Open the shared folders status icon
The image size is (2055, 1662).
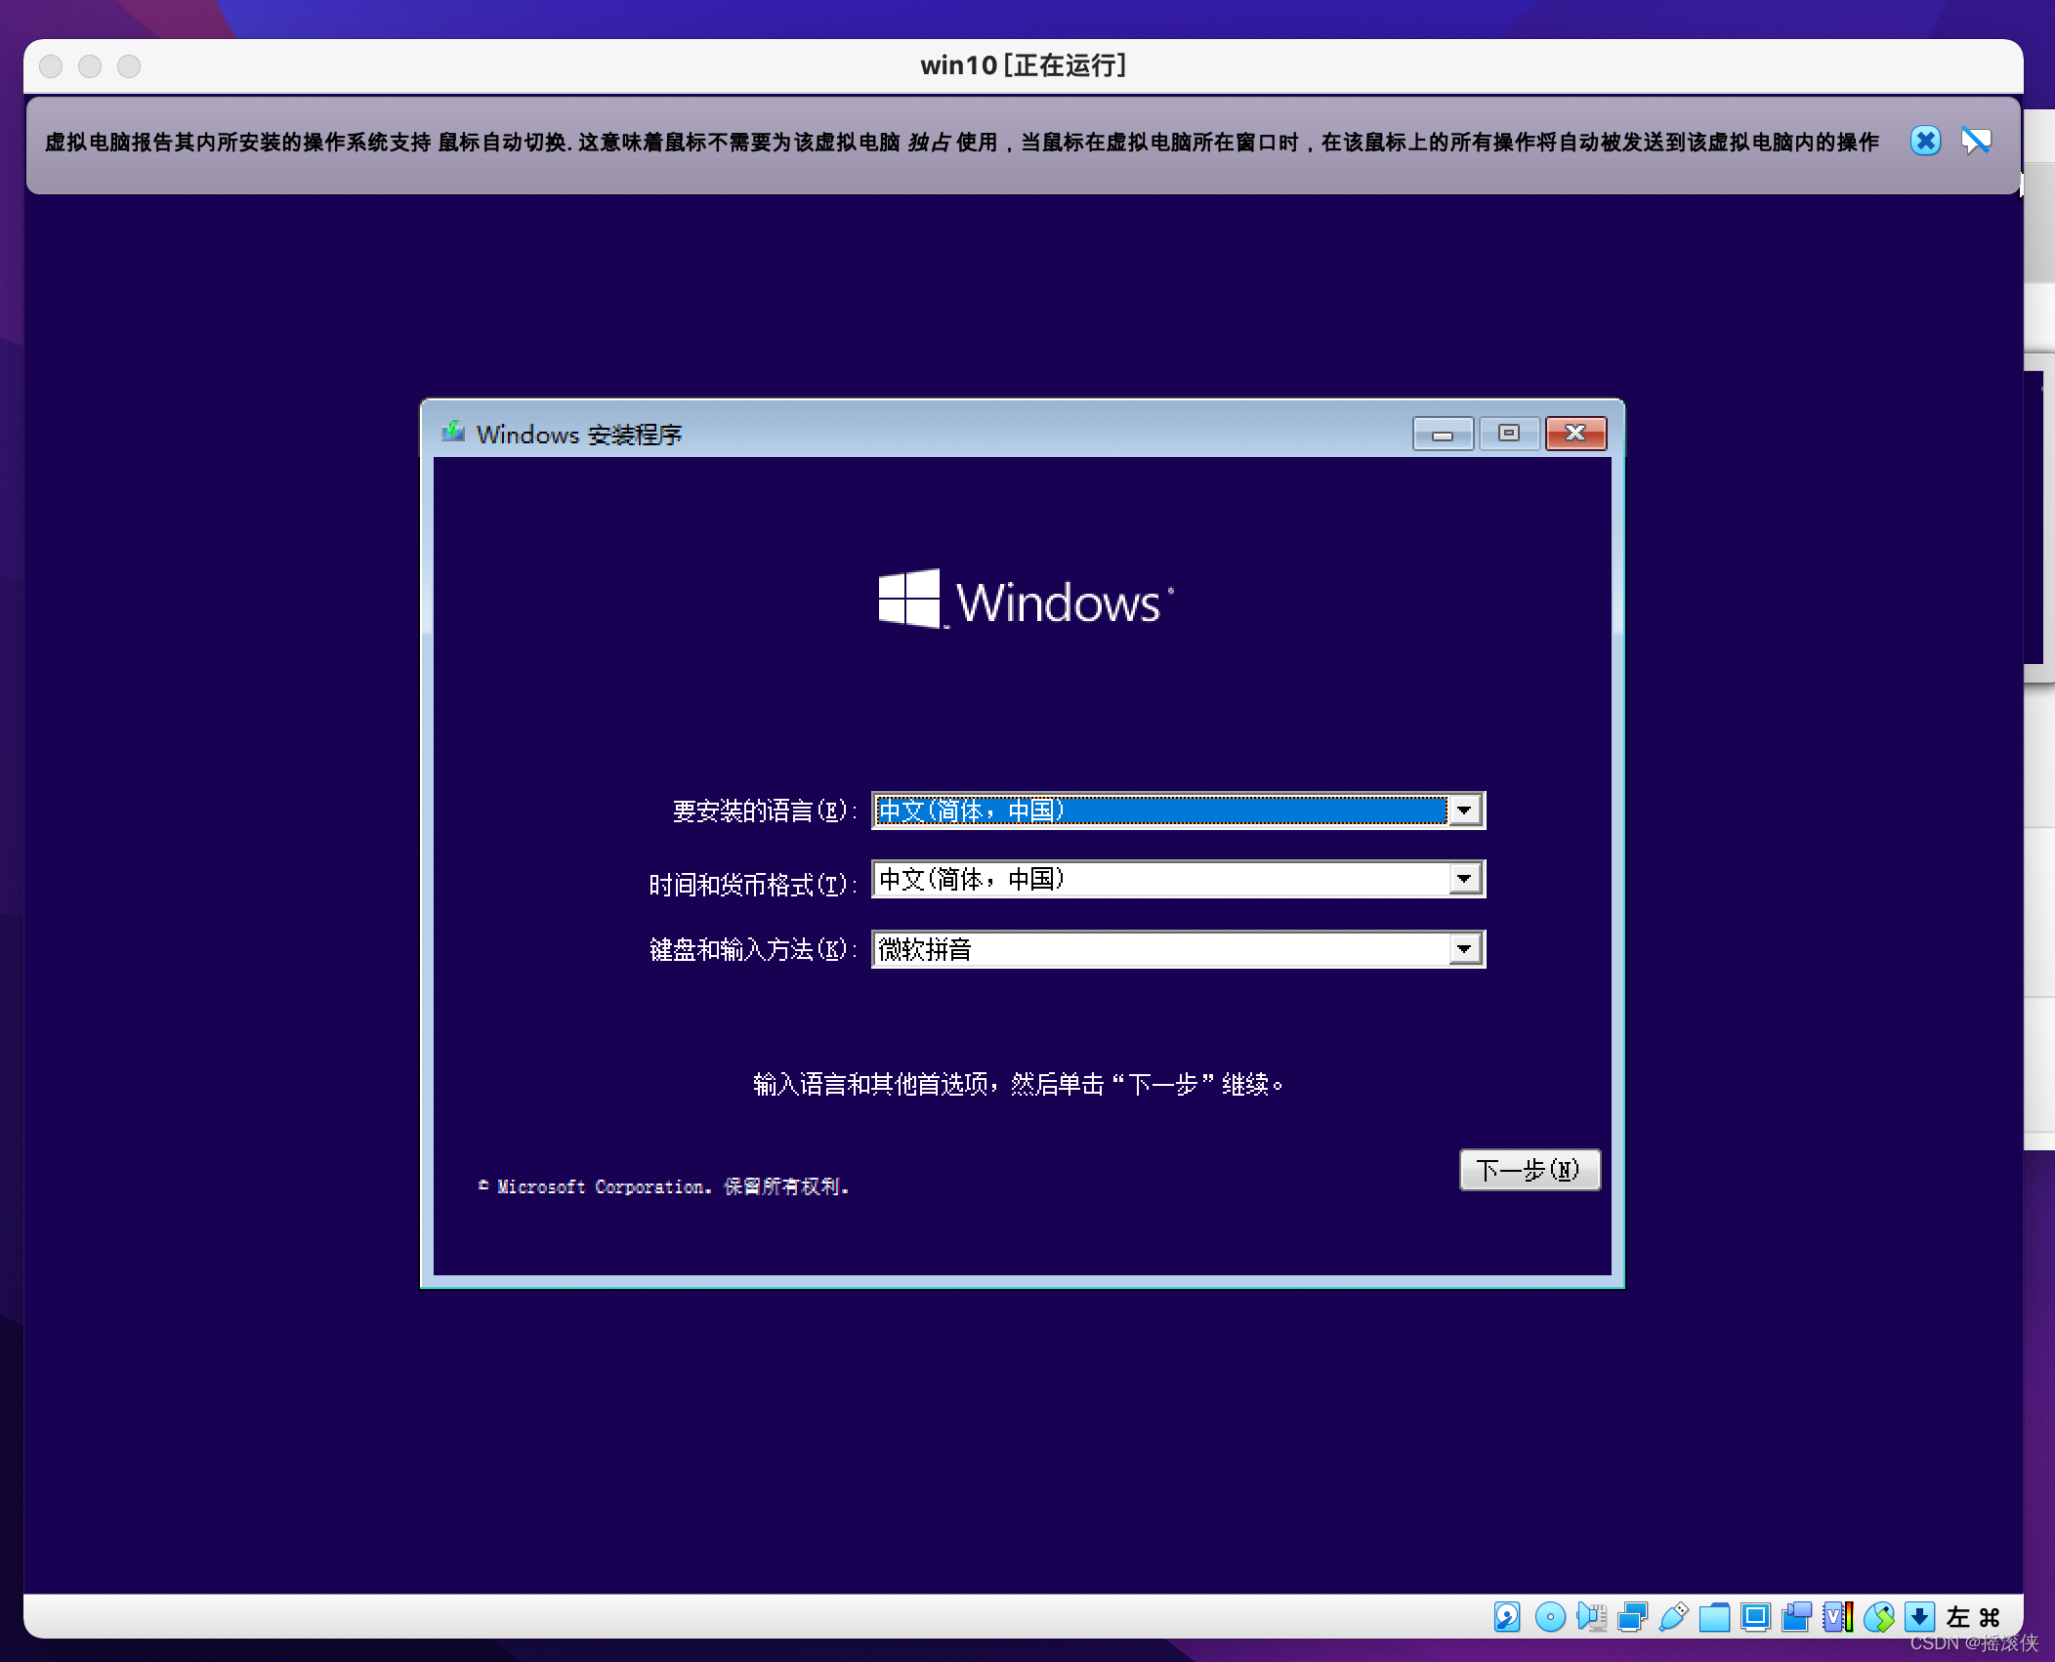(1714, 1617)
